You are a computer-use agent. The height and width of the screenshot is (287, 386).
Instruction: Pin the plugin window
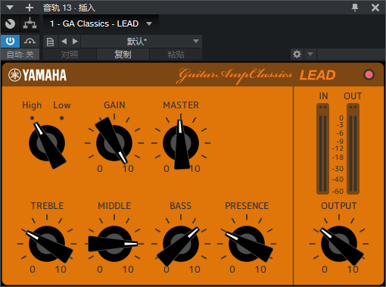pyautogui.click(x=355, y=8)
